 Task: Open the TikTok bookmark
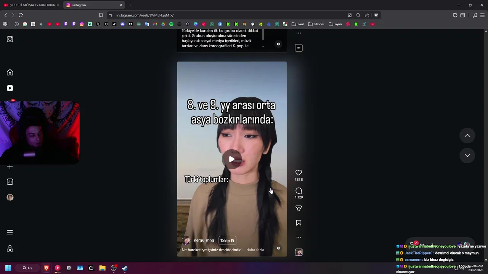[114, 24]
